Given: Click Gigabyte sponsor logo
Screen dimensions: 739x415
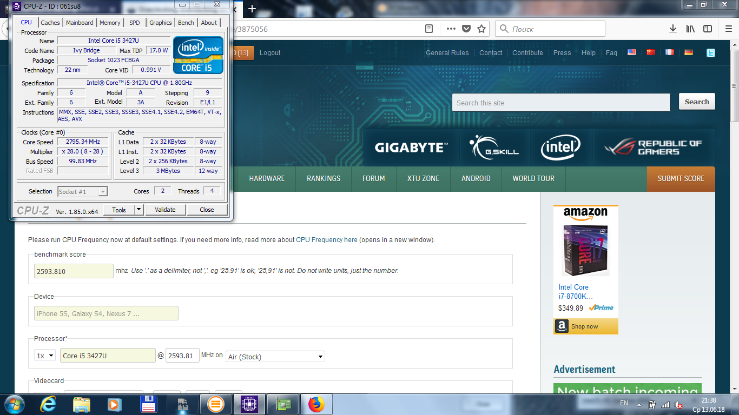Looking at the screenshot, I should [x=411, y=147].
